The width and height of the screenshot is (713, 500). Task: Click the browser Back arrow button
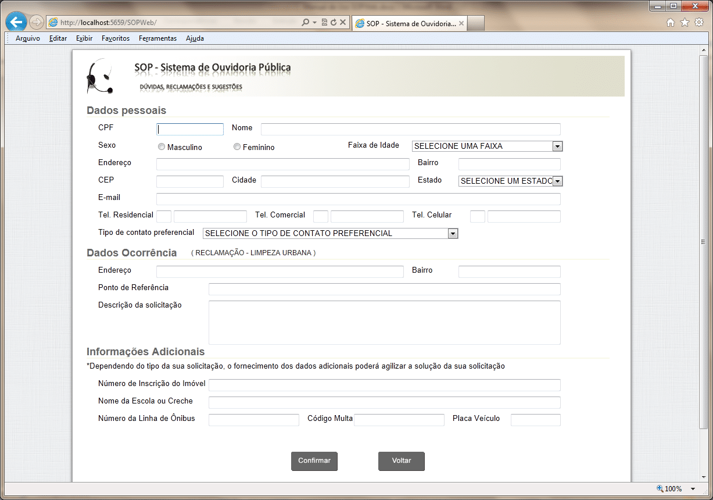click(16, 23)
